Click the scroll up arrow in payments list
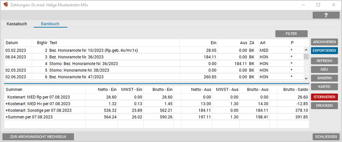Viewport: 342px width, 142px height. coord(306,50)
